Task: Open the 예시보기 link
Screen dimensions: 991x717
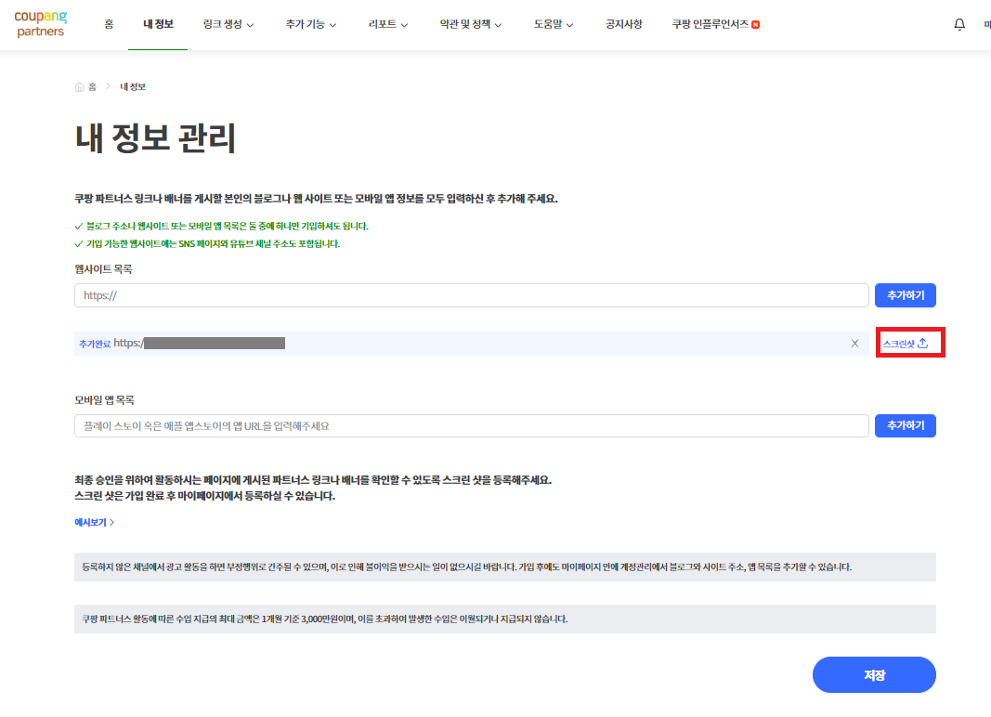Action: 94,522
